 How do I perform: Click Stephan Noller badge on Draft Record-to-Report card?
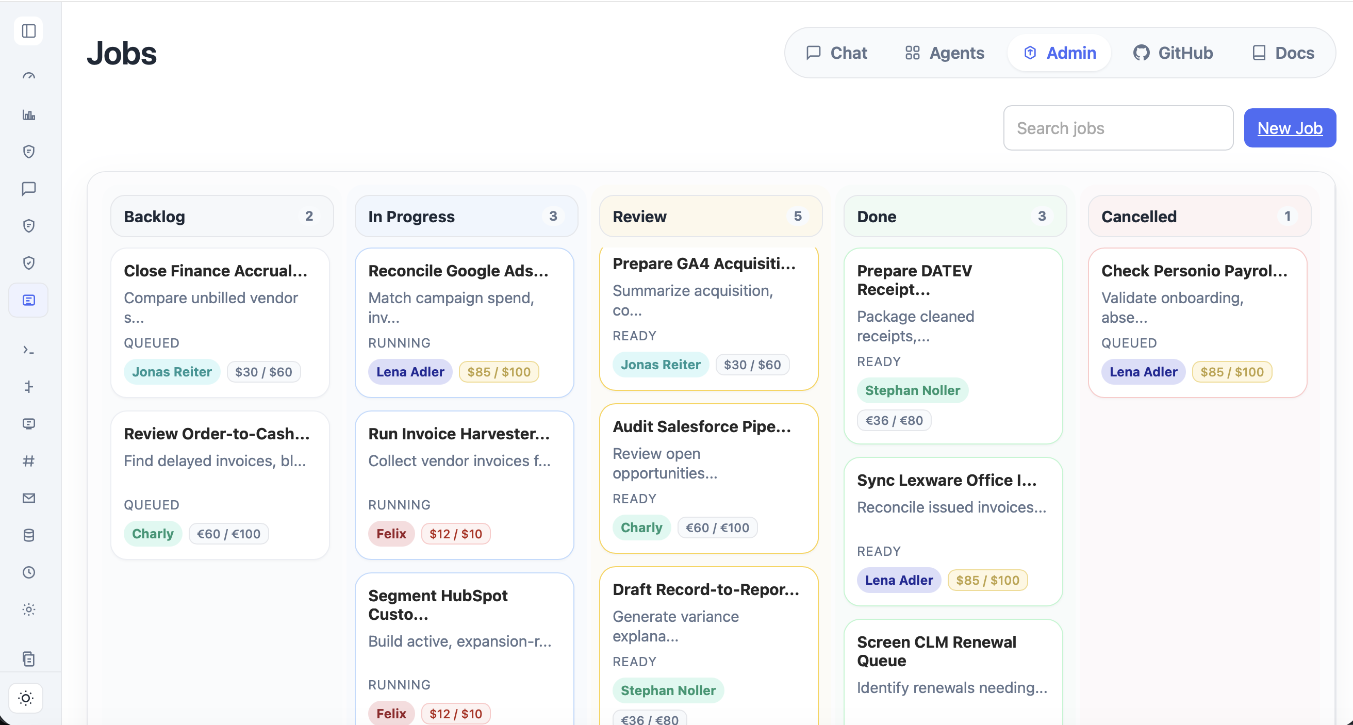(668, 690)
